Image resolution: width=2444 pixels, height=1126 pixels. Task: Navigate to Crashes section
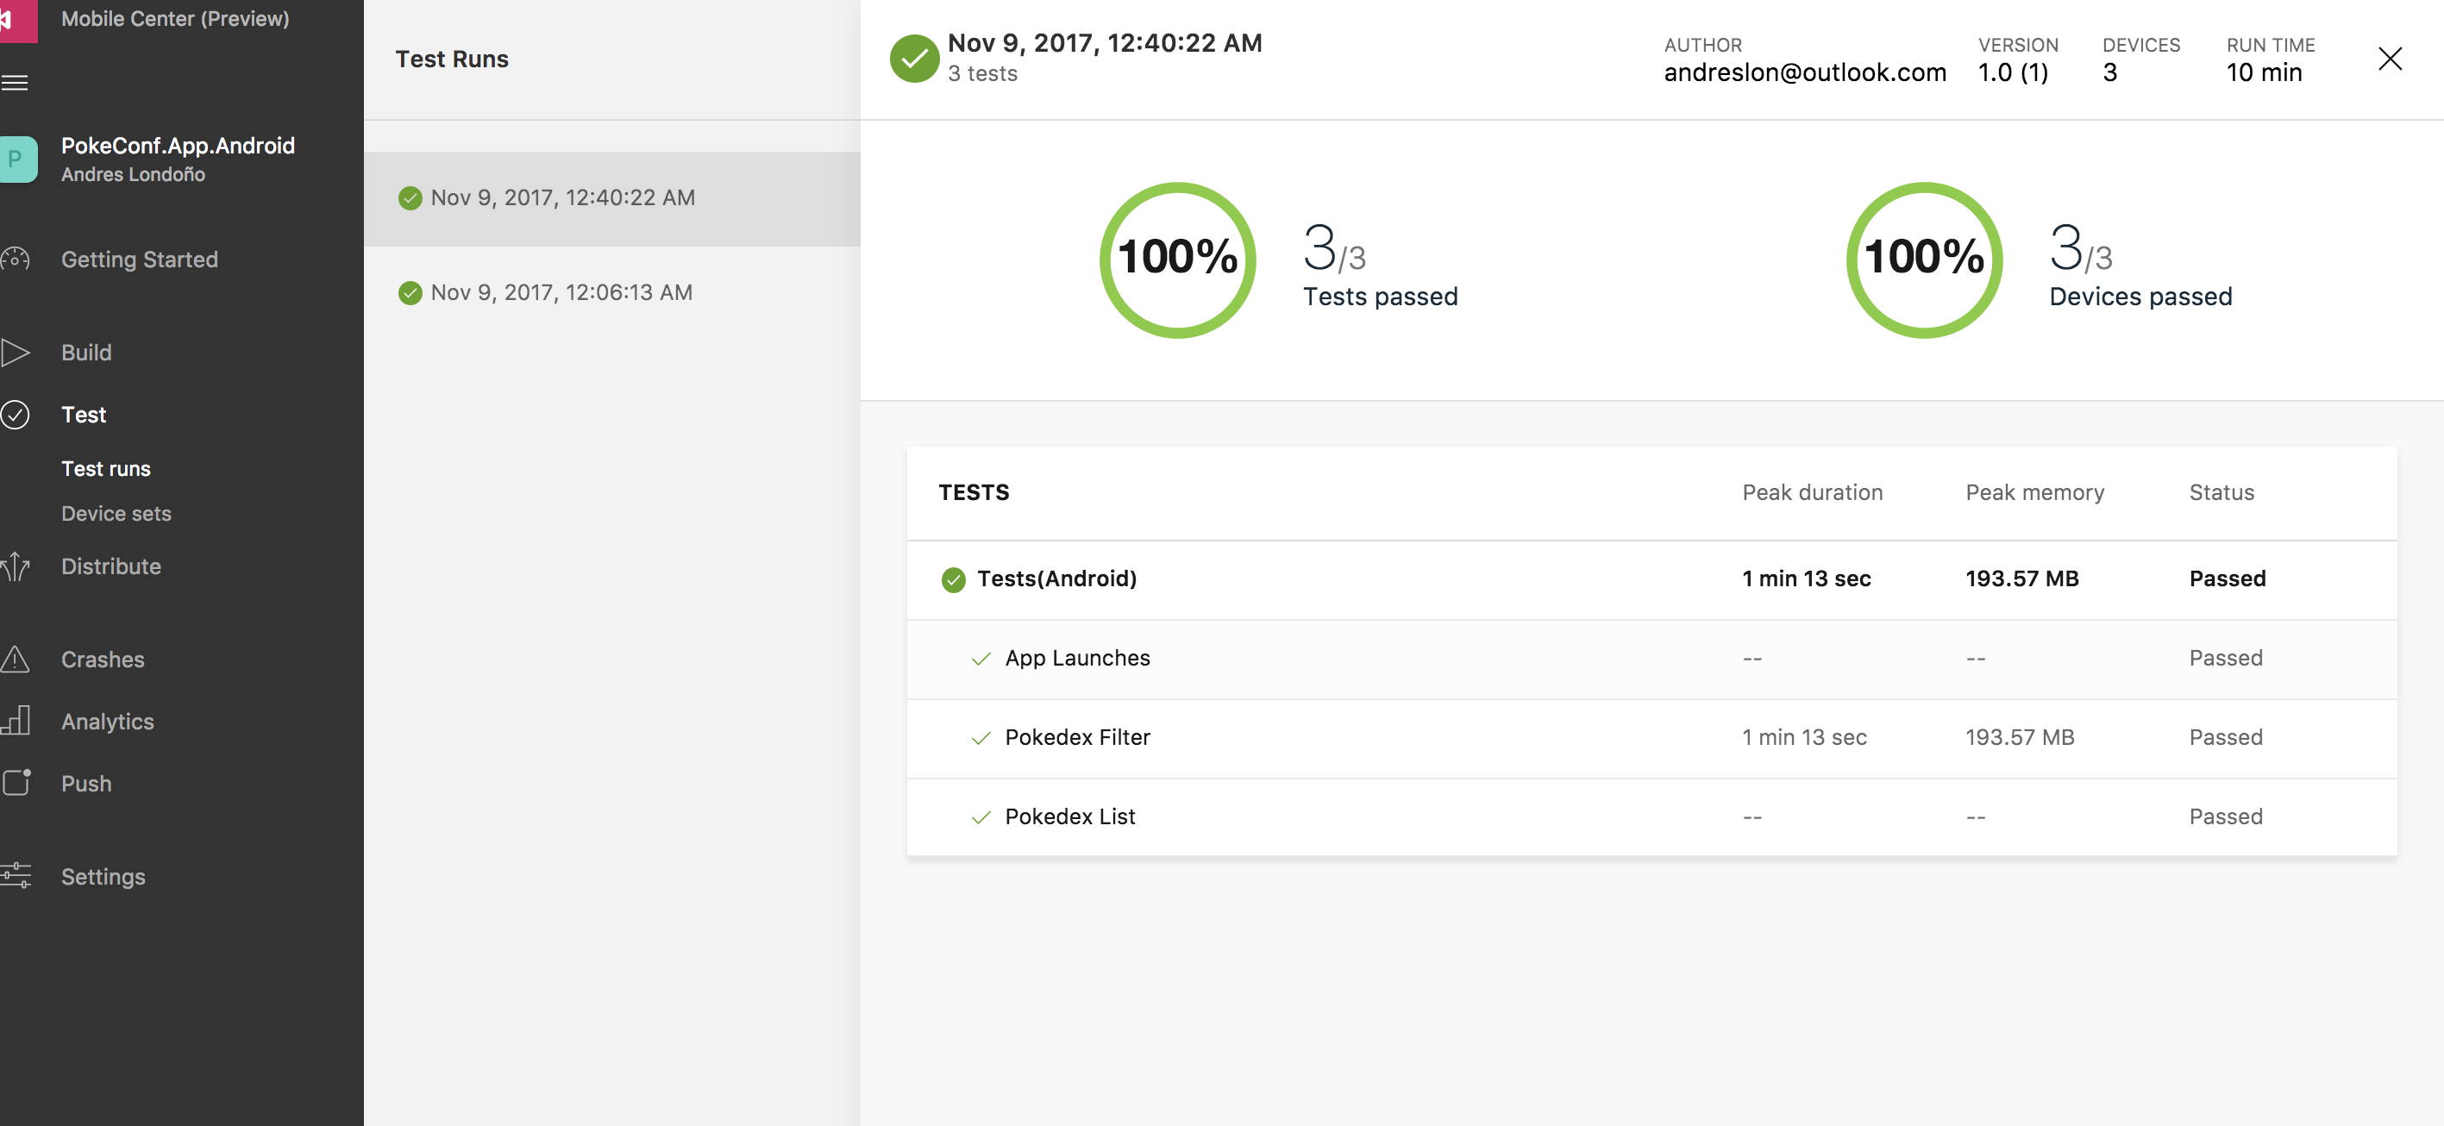click(x=103, y=660)
